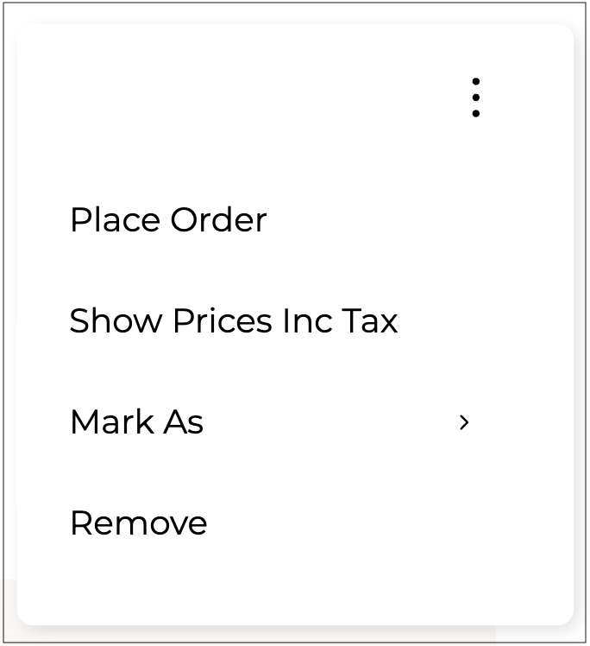Viewport: 590px width, 646px height.
Task: Click the Show Prices Inc Tax row
Action: point(233,321)
